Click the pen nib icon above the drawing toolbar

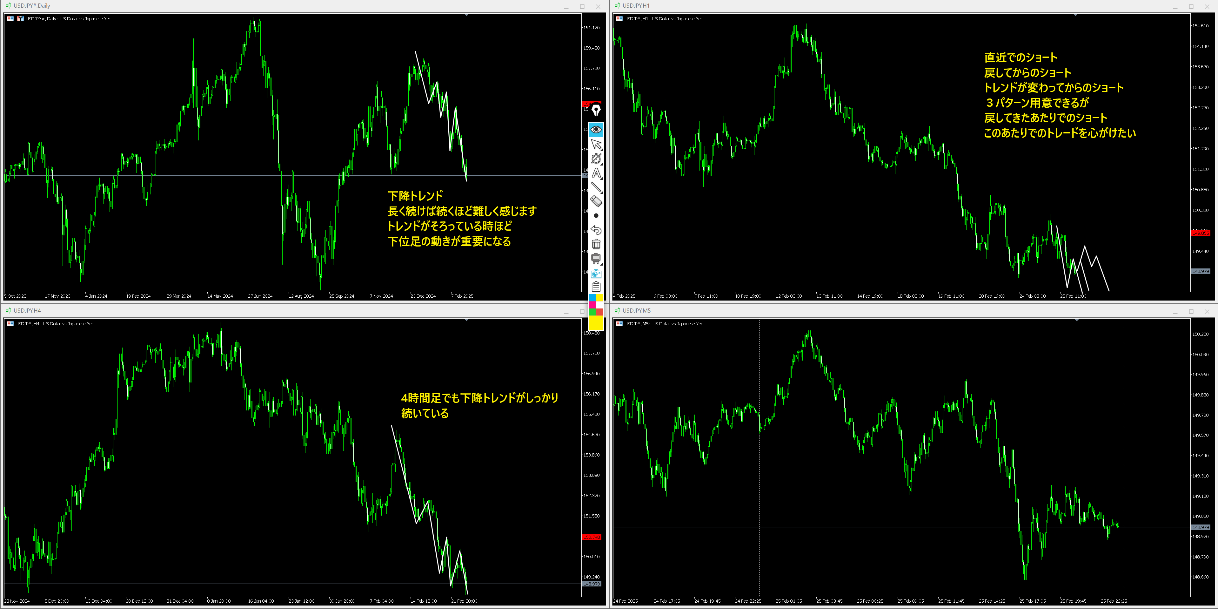click(x=596, y=110)
